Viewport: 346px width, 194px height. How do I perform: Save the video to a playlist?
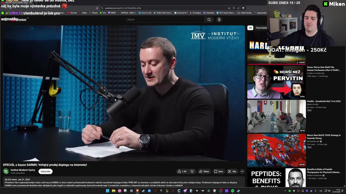[218, 171]
